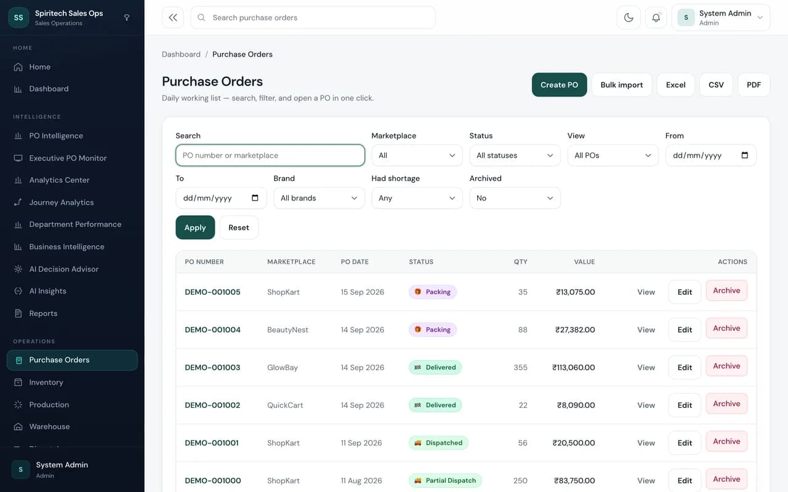The height and width of the screenshot is (492, 788).
Task: Export the list with the CSV button
Action: pos(716,85)
